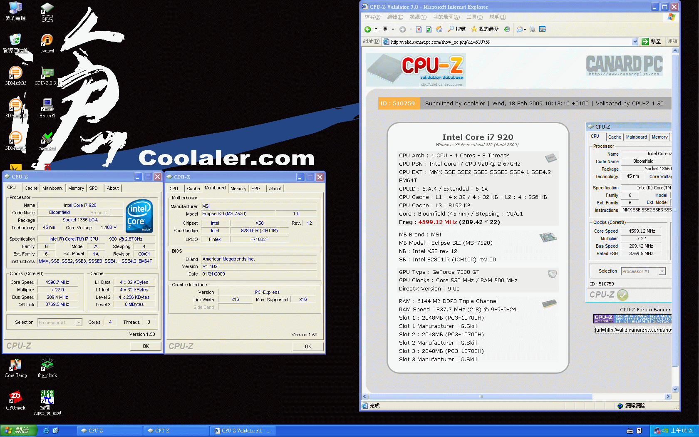Launch CPUmark desktop shortcut
This screenshot has width=699, height=437.
pyautogui.click(x=15, y=400)
